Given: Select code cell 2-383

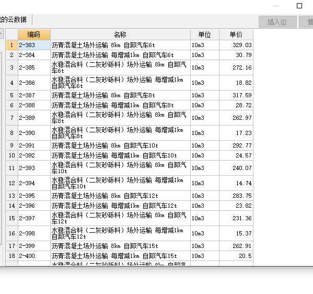Looking at the screenshot, I should pyautogui.click(x=34, y=45).
